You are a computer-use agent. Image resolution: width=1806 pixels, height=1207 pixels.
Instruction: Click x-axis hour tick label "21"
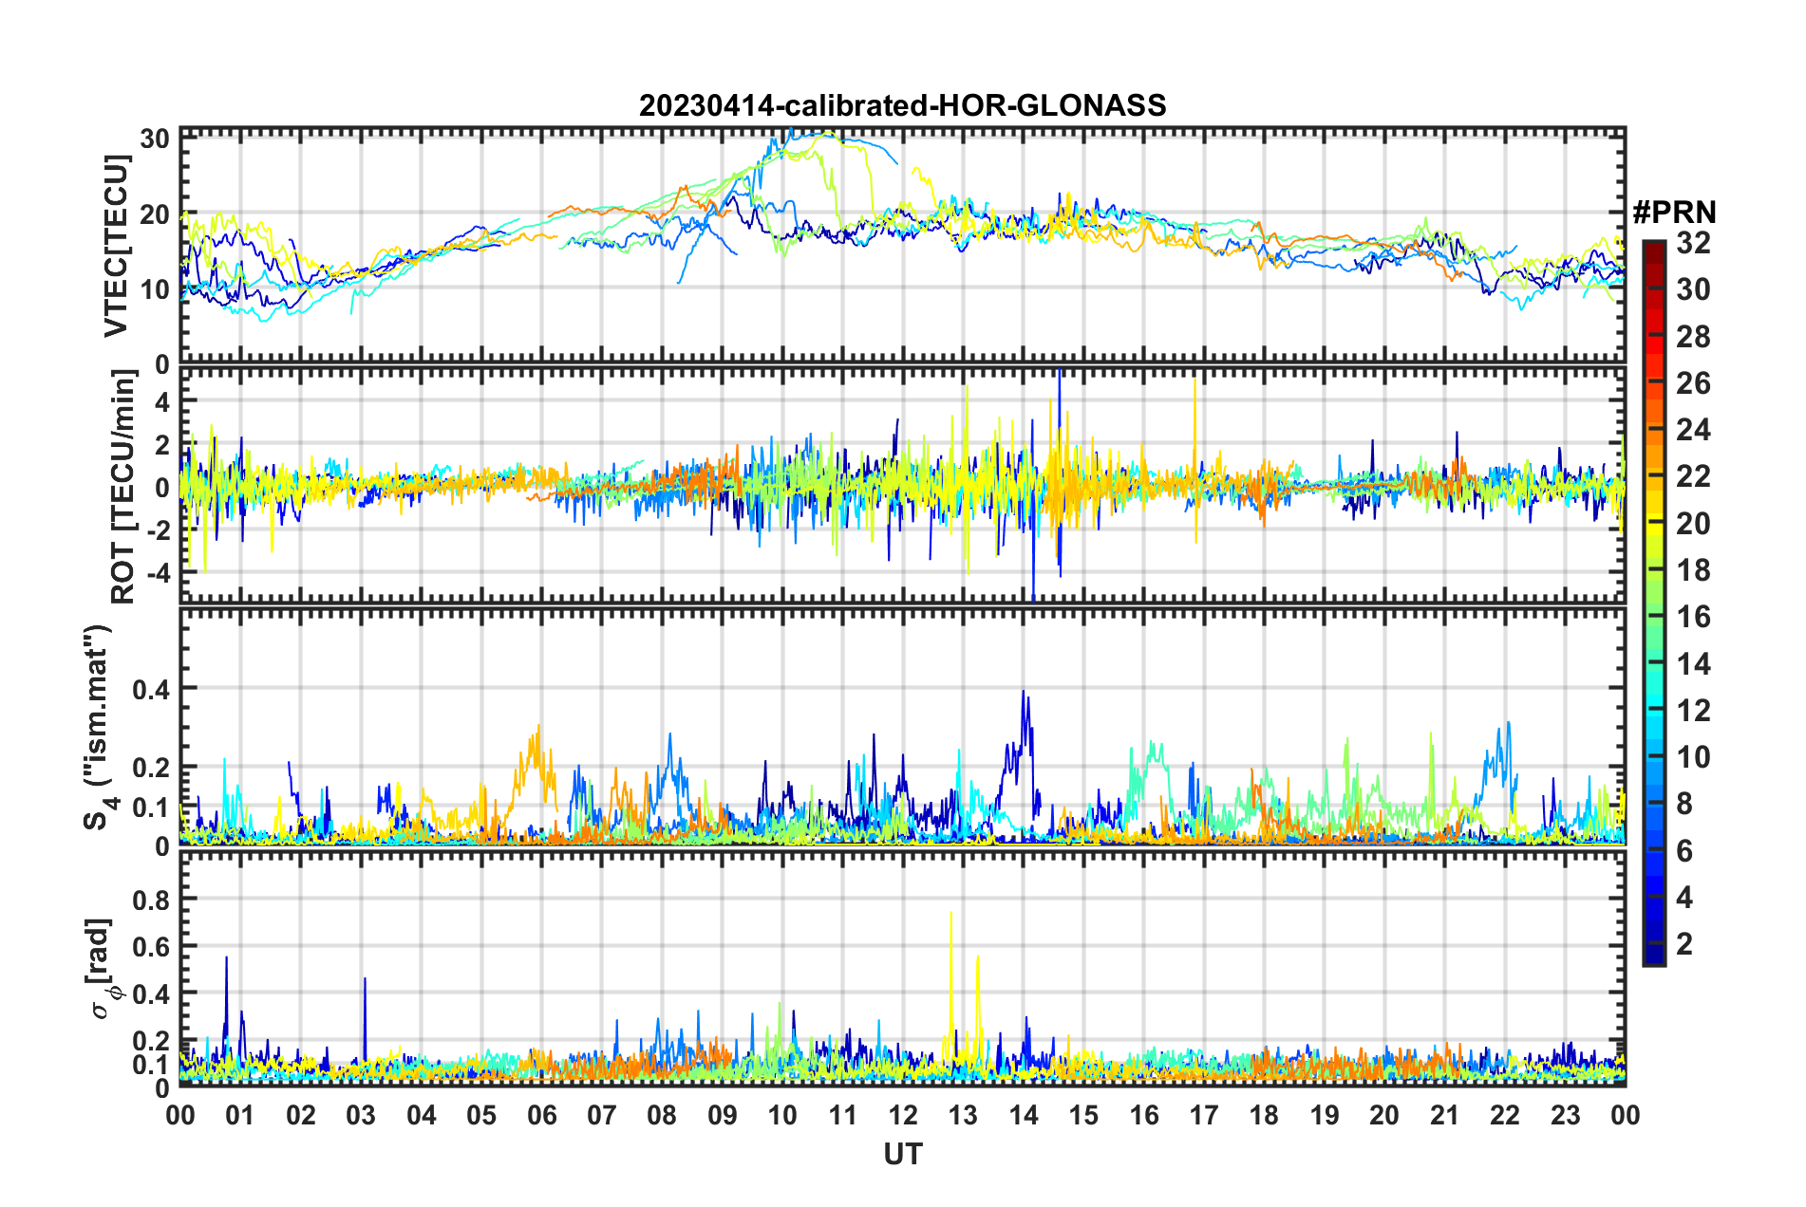(x=1444, y=1115)
